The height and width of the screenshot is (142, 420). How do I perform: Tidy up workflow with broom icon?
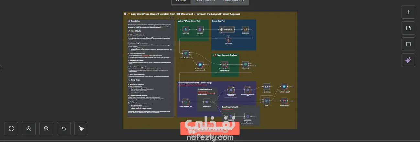coord(81,128)
